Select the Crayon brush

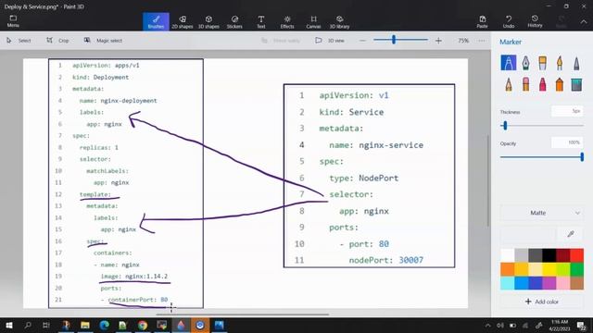click(542, 84)
